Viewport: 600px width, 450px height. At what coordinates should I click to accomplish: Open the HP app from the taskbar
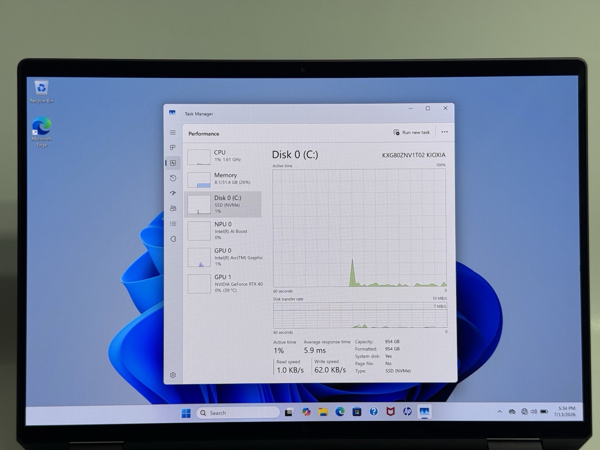407,412
